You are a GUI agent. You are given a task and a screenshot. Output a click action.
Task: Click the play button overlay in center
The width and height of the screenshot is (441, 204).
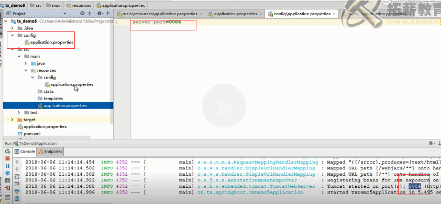[224, 106]
